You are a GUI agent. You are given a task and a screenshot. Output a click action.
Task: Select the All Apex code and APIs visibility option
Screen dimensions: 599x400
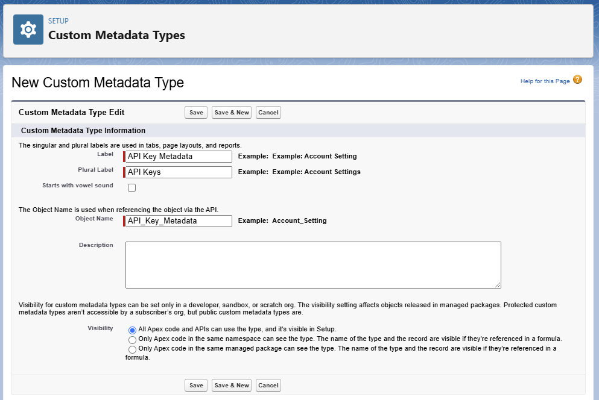132,330
